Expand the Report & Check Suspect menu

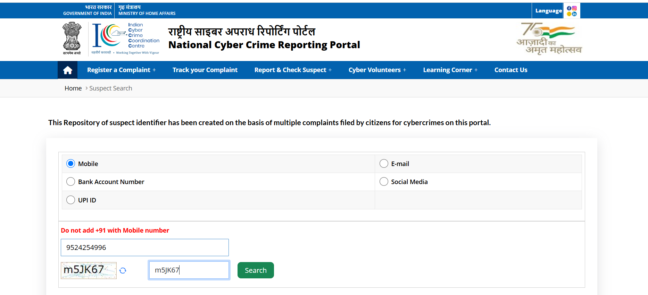point(293,70)
